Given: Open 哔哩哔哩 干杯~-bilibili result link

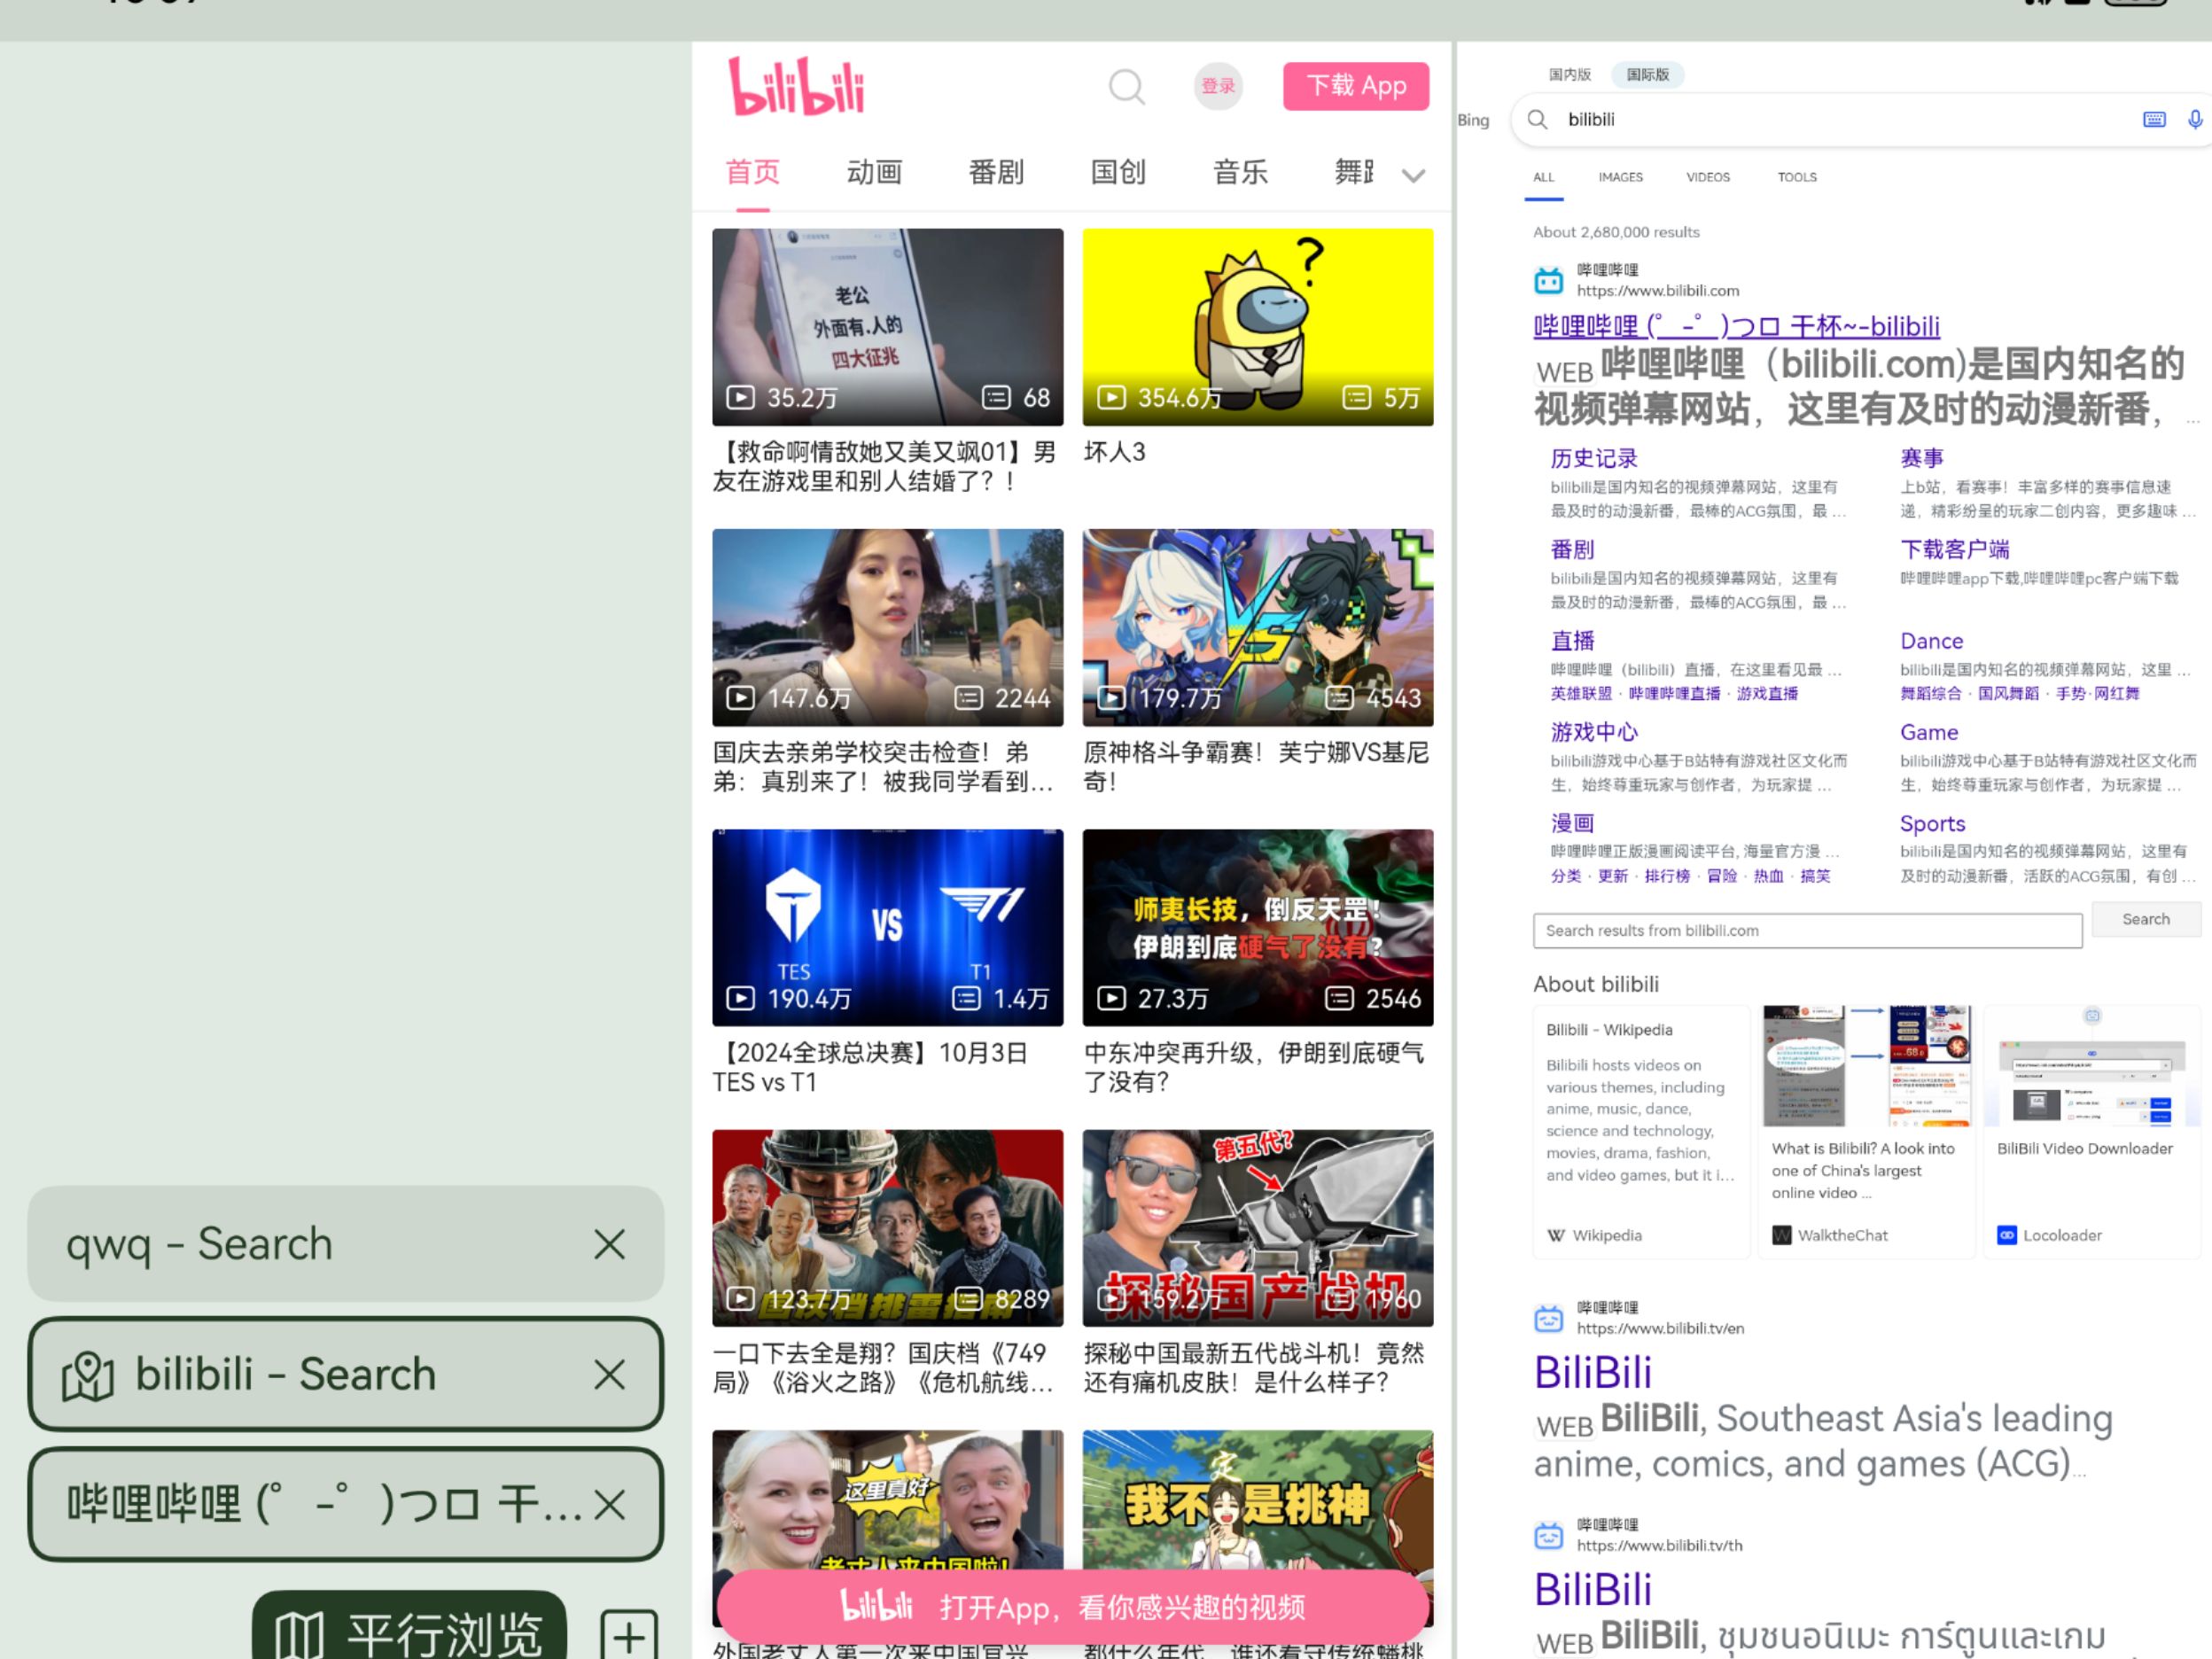Looking at the screenshot, I should point(1736,326).
